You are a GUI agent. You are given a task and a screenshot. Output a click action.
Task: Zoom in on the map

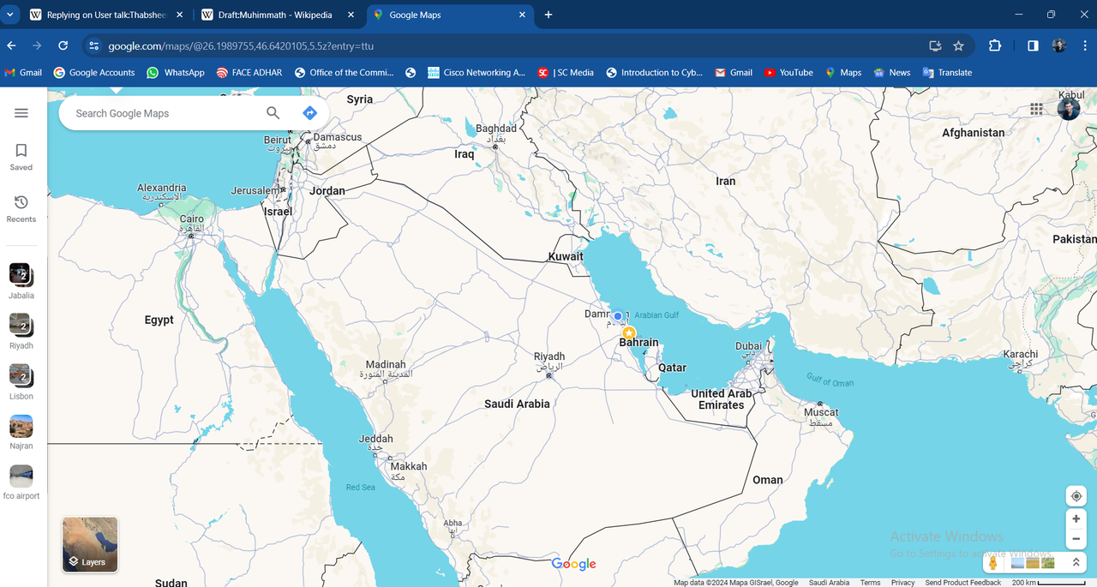1076,518
